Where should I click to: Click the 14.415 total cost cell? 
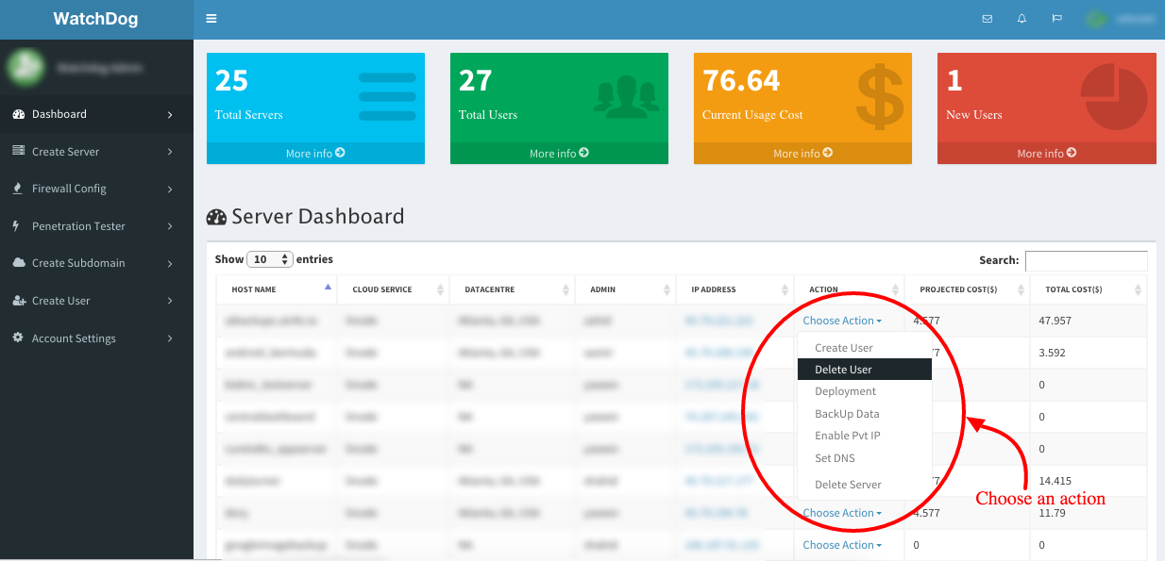click(1089, 481)
